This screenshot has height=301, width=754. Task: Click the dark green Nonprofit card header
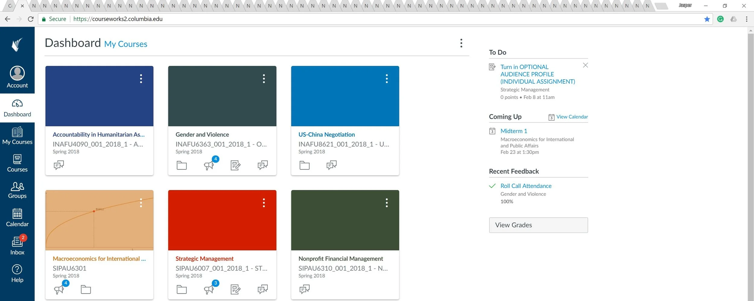click(x=345, y=220)
